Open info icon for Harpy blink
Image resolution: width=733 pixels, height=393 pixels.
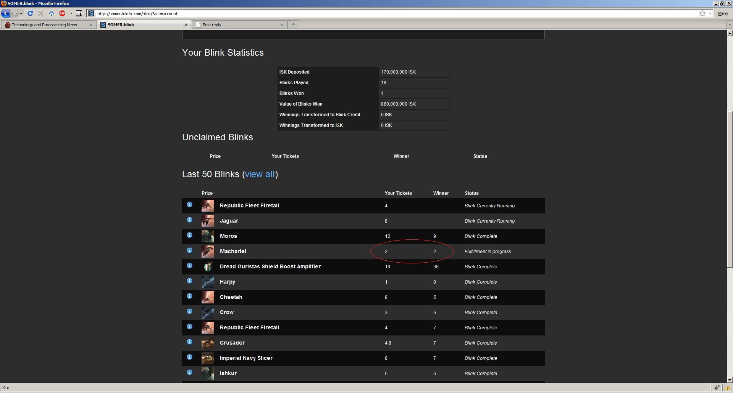(x=189, y=281)
